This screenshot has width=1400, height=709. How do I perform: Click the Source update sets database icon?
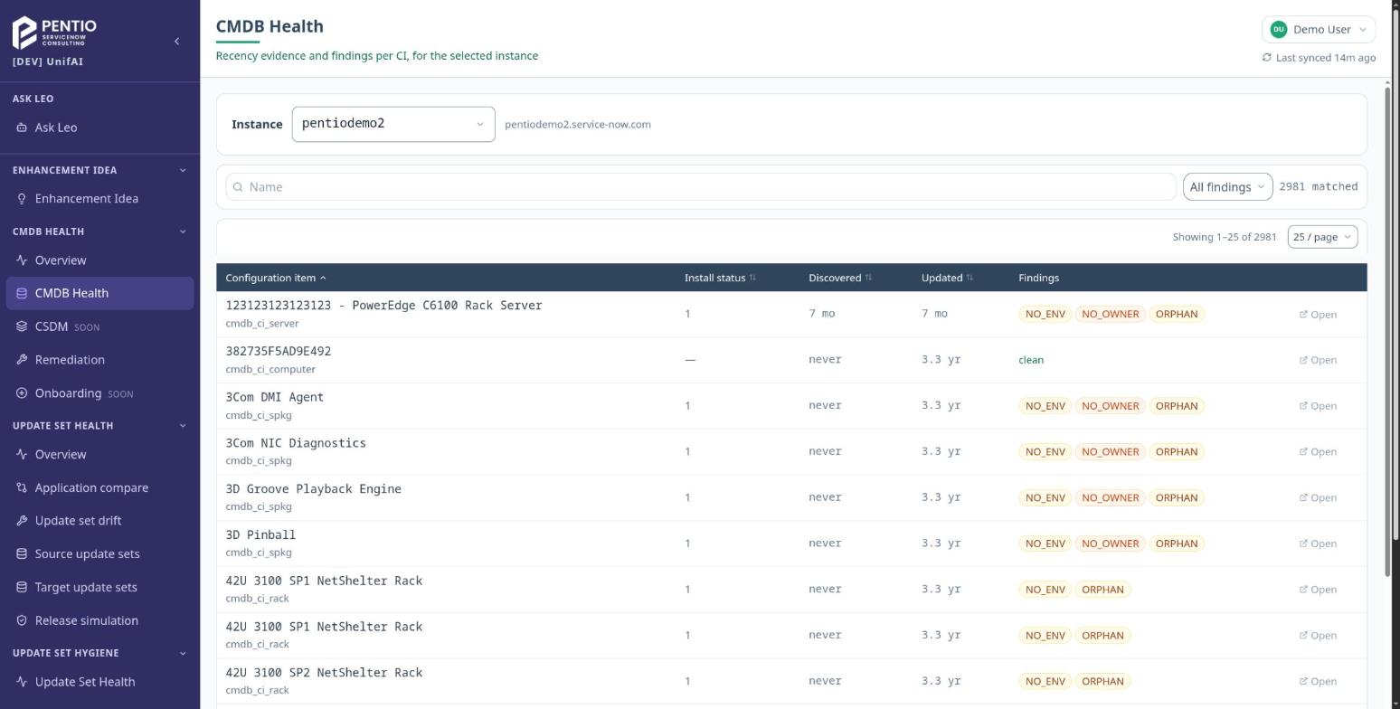pos(22,554)
